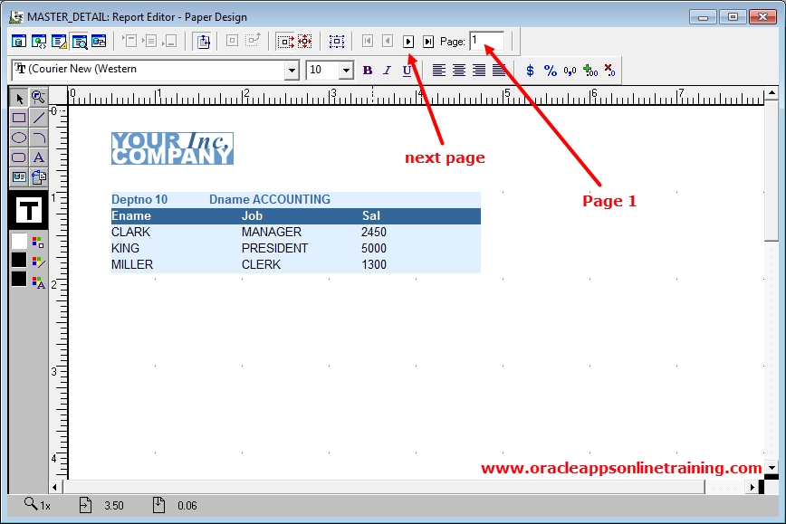Click the Deptno 10 text

(x=139, y=199)
